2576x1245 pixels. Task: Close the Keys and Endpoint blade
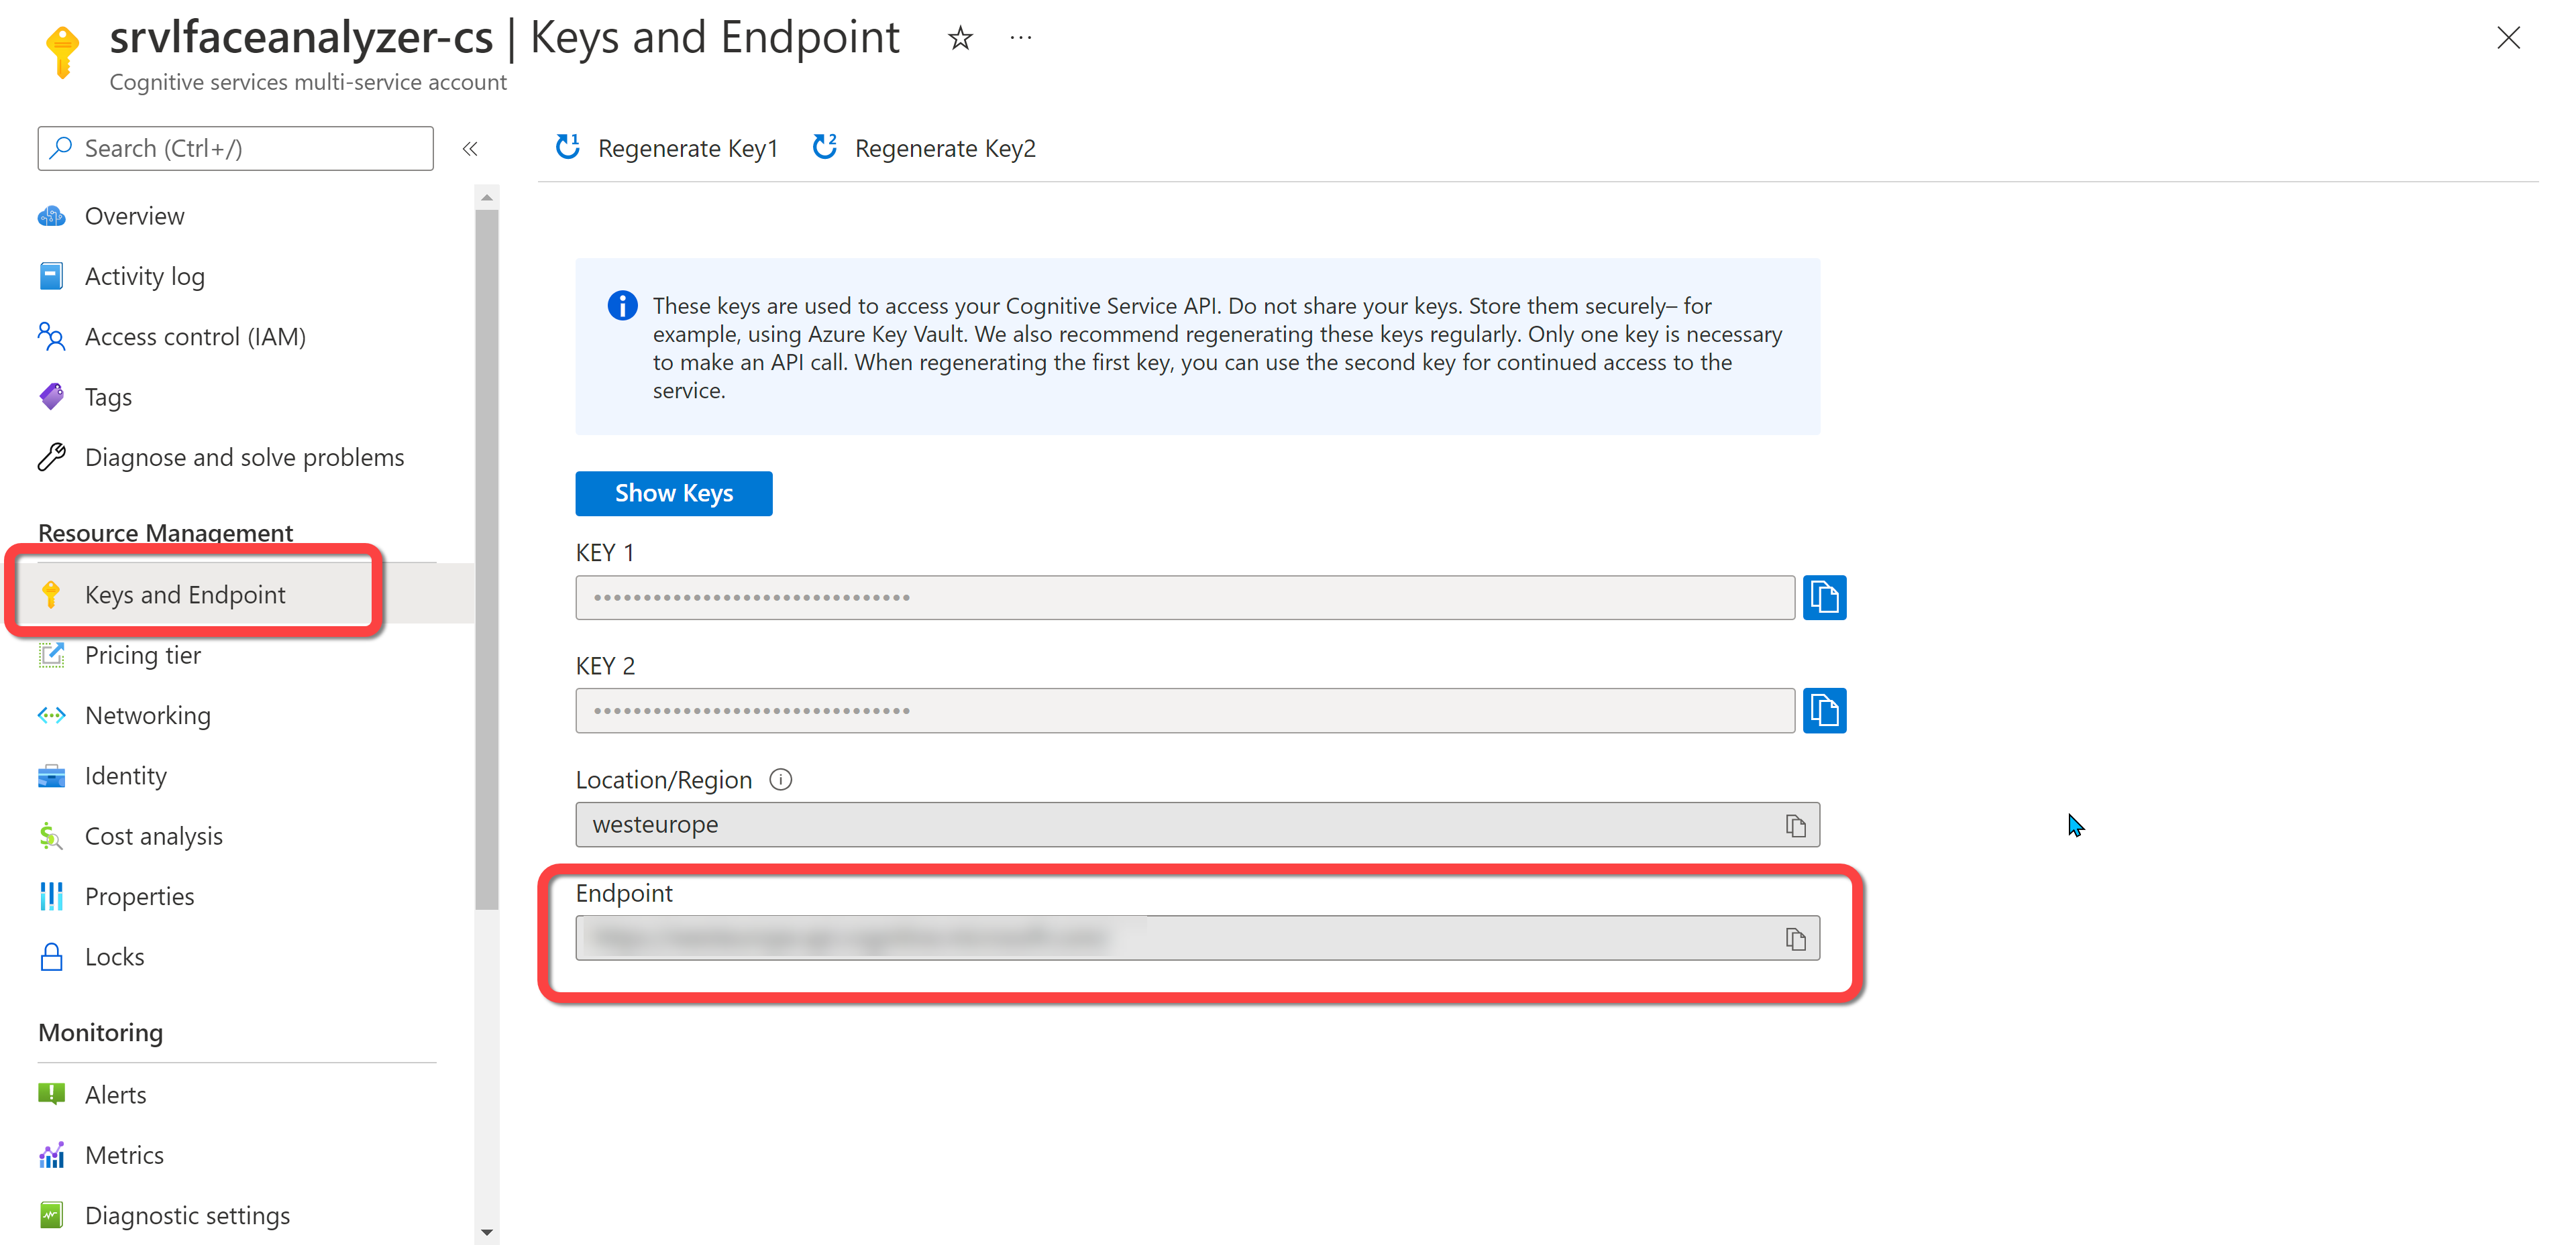[2507, 39]
